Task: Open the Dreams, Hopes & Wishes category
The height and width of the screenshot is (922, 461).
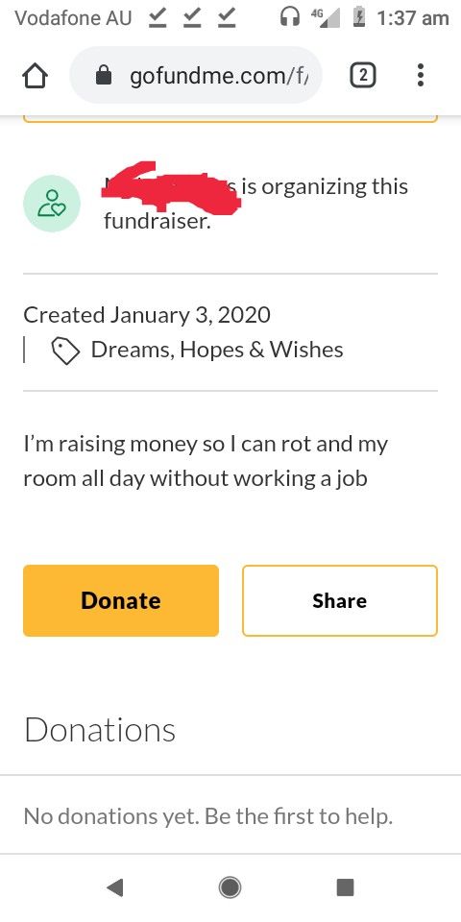Action: pos(217,350)
